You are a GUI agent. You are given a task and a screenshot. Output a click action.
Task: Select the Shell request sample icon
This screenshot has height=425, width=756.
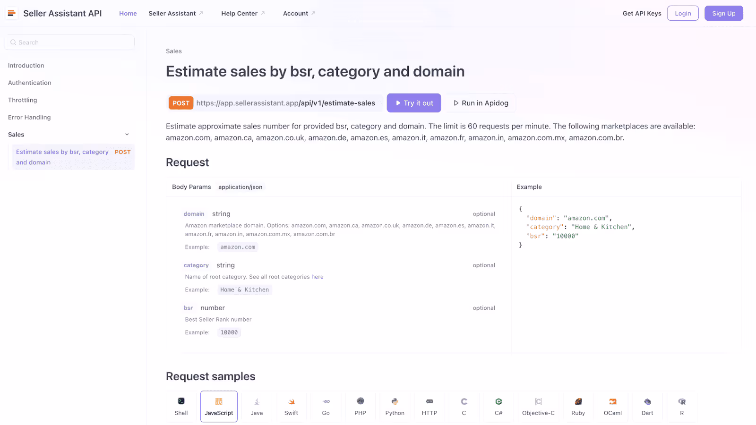tap(181, 401)
